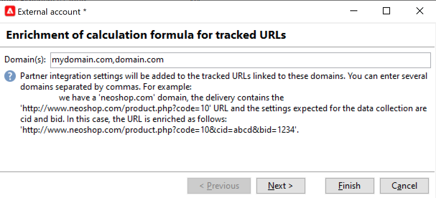Click the greyed-out Previous button
The image size is (436, 198).
click(219, 186)
